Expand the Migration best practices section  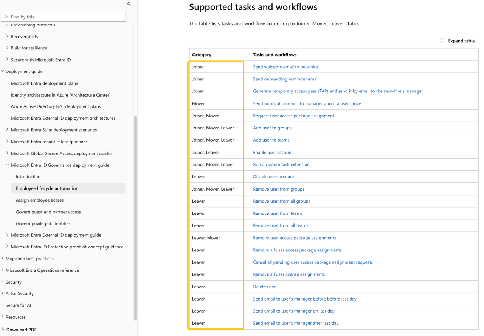pos(3,259)
